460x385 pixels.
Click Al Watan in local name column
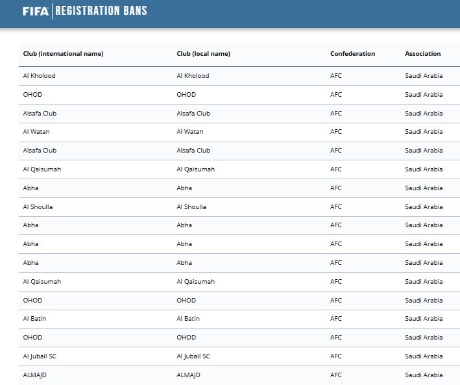tap(190, 132)
